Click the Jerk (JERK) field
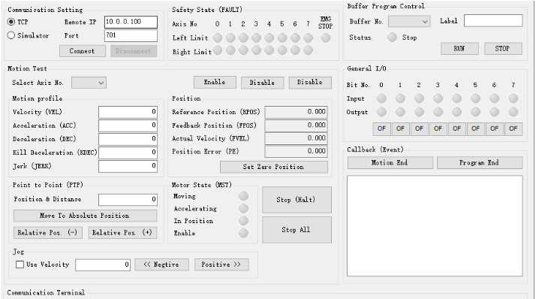 coord(128,166)
